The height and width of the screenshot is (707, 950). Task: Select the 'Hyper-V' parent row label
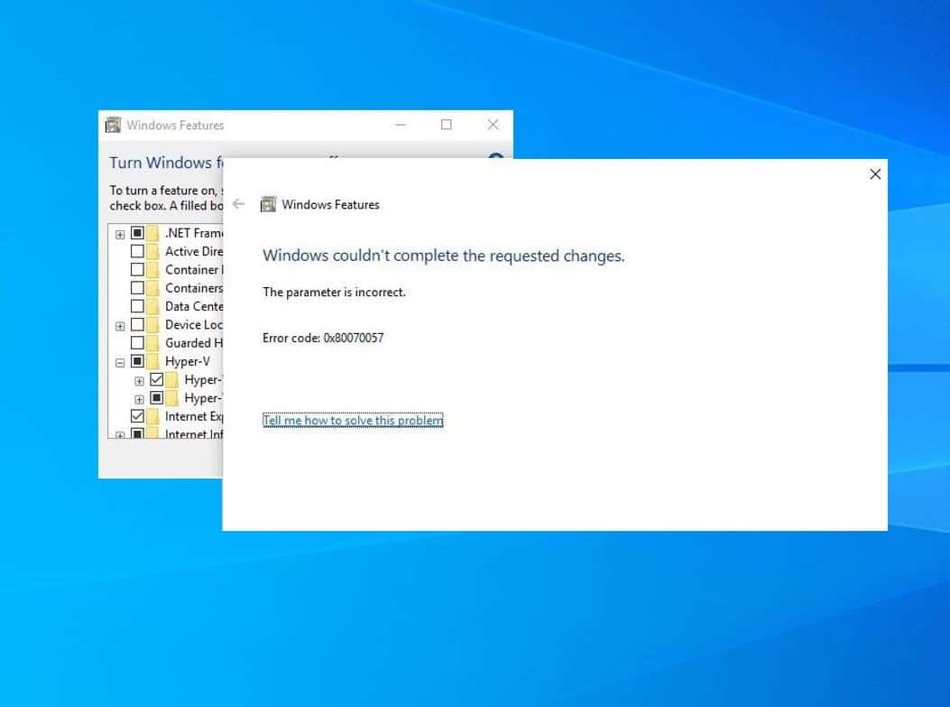(188, 361)
